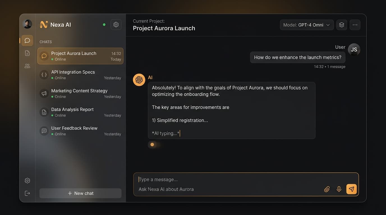The image size is (386, 215).
Task: Open the Data Analysis Report chat
Action: pos(80,112)
